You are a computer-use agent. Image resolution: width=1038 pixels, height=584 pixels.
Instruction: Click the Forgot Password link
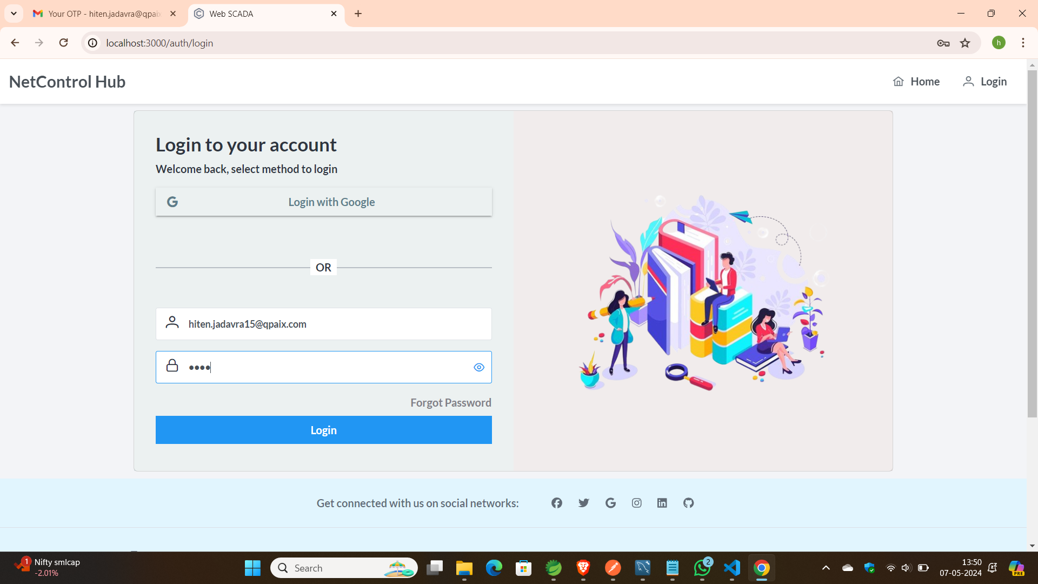click(x=450, y=403)
